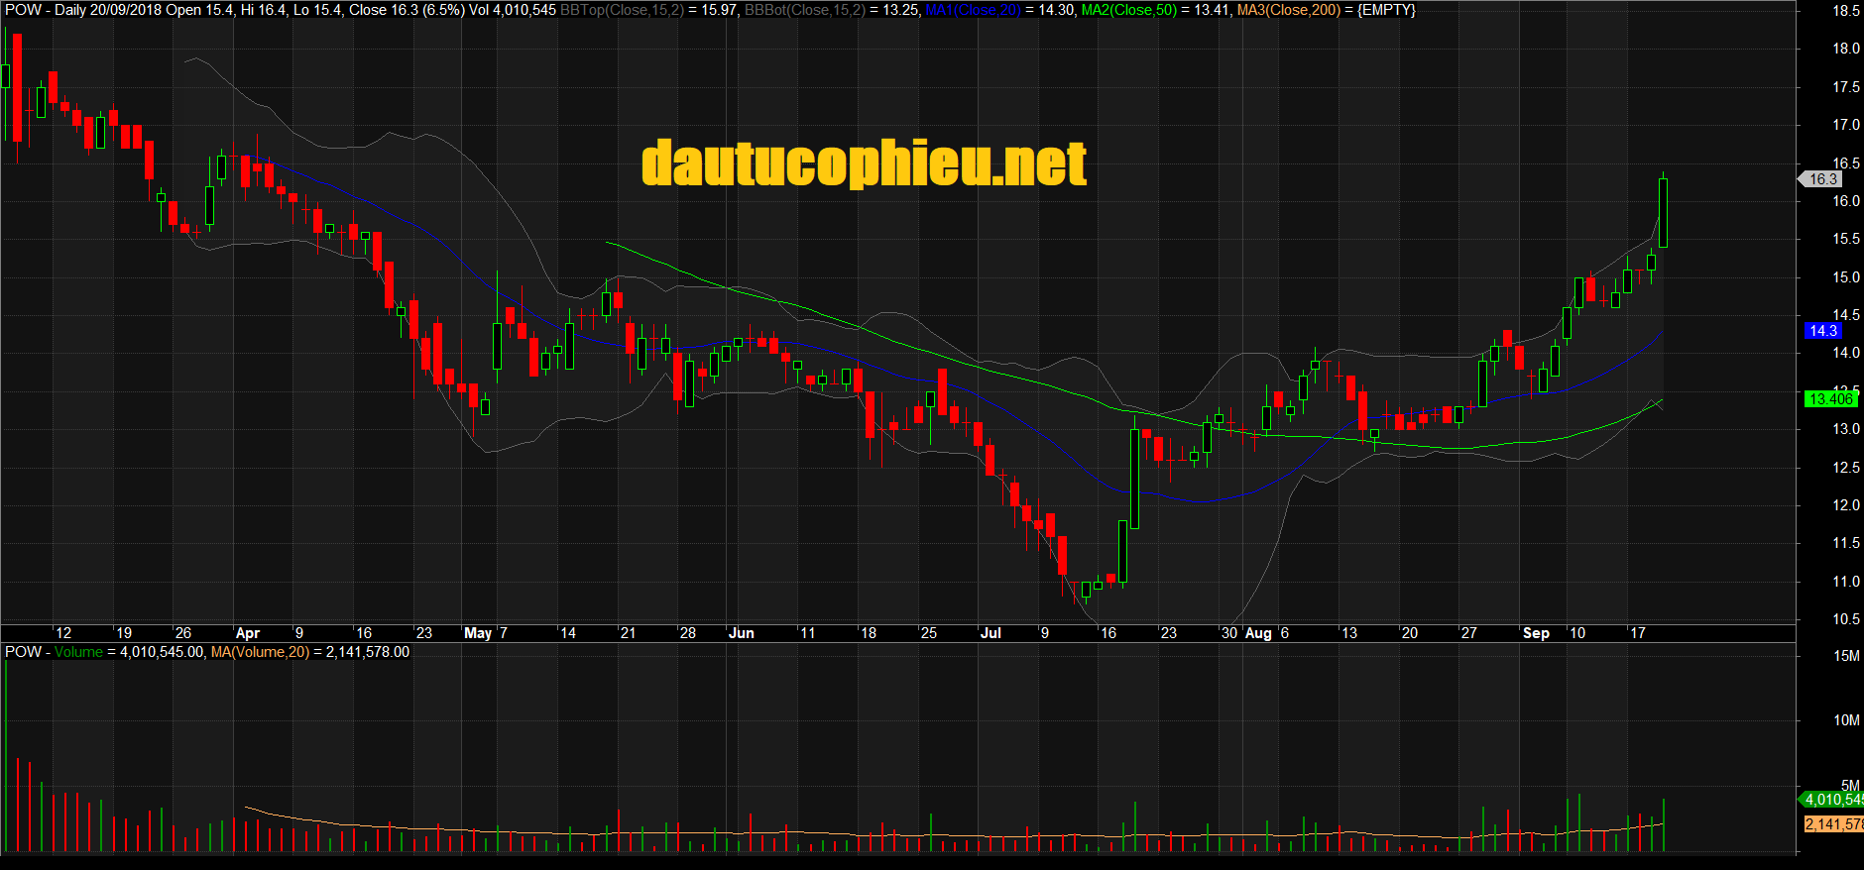Image resolution: width=1864 pixels, height=870 pixels.
Task: Click the Apr month label on time axis
Action: [x=248, y=633]
